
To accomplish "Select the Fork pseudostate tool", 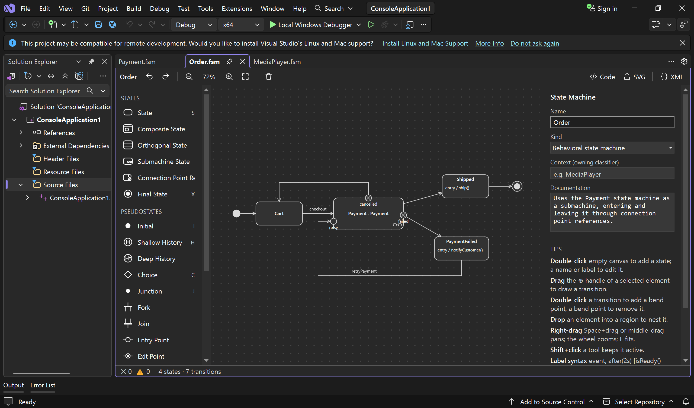I will pos(159,307).
